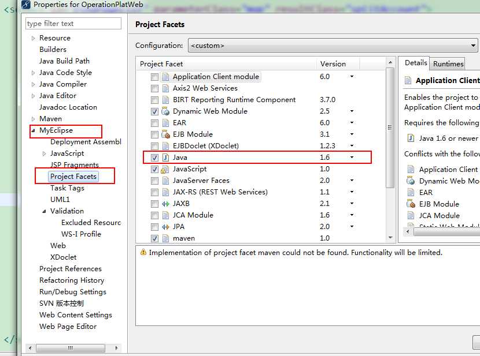The image size is (480, 356).
Task: Click the JPA arrows icon
Action: tap(165, 227)
